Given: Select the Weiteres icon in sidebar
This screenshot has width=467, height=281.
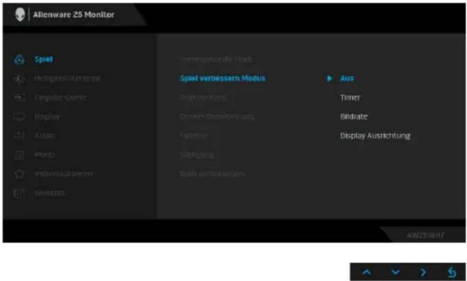Looking at the screenshot, I should click(x=20, y=193).
